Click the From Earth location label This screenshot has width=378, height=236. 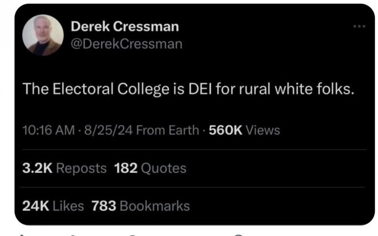(x=167, y=130)
